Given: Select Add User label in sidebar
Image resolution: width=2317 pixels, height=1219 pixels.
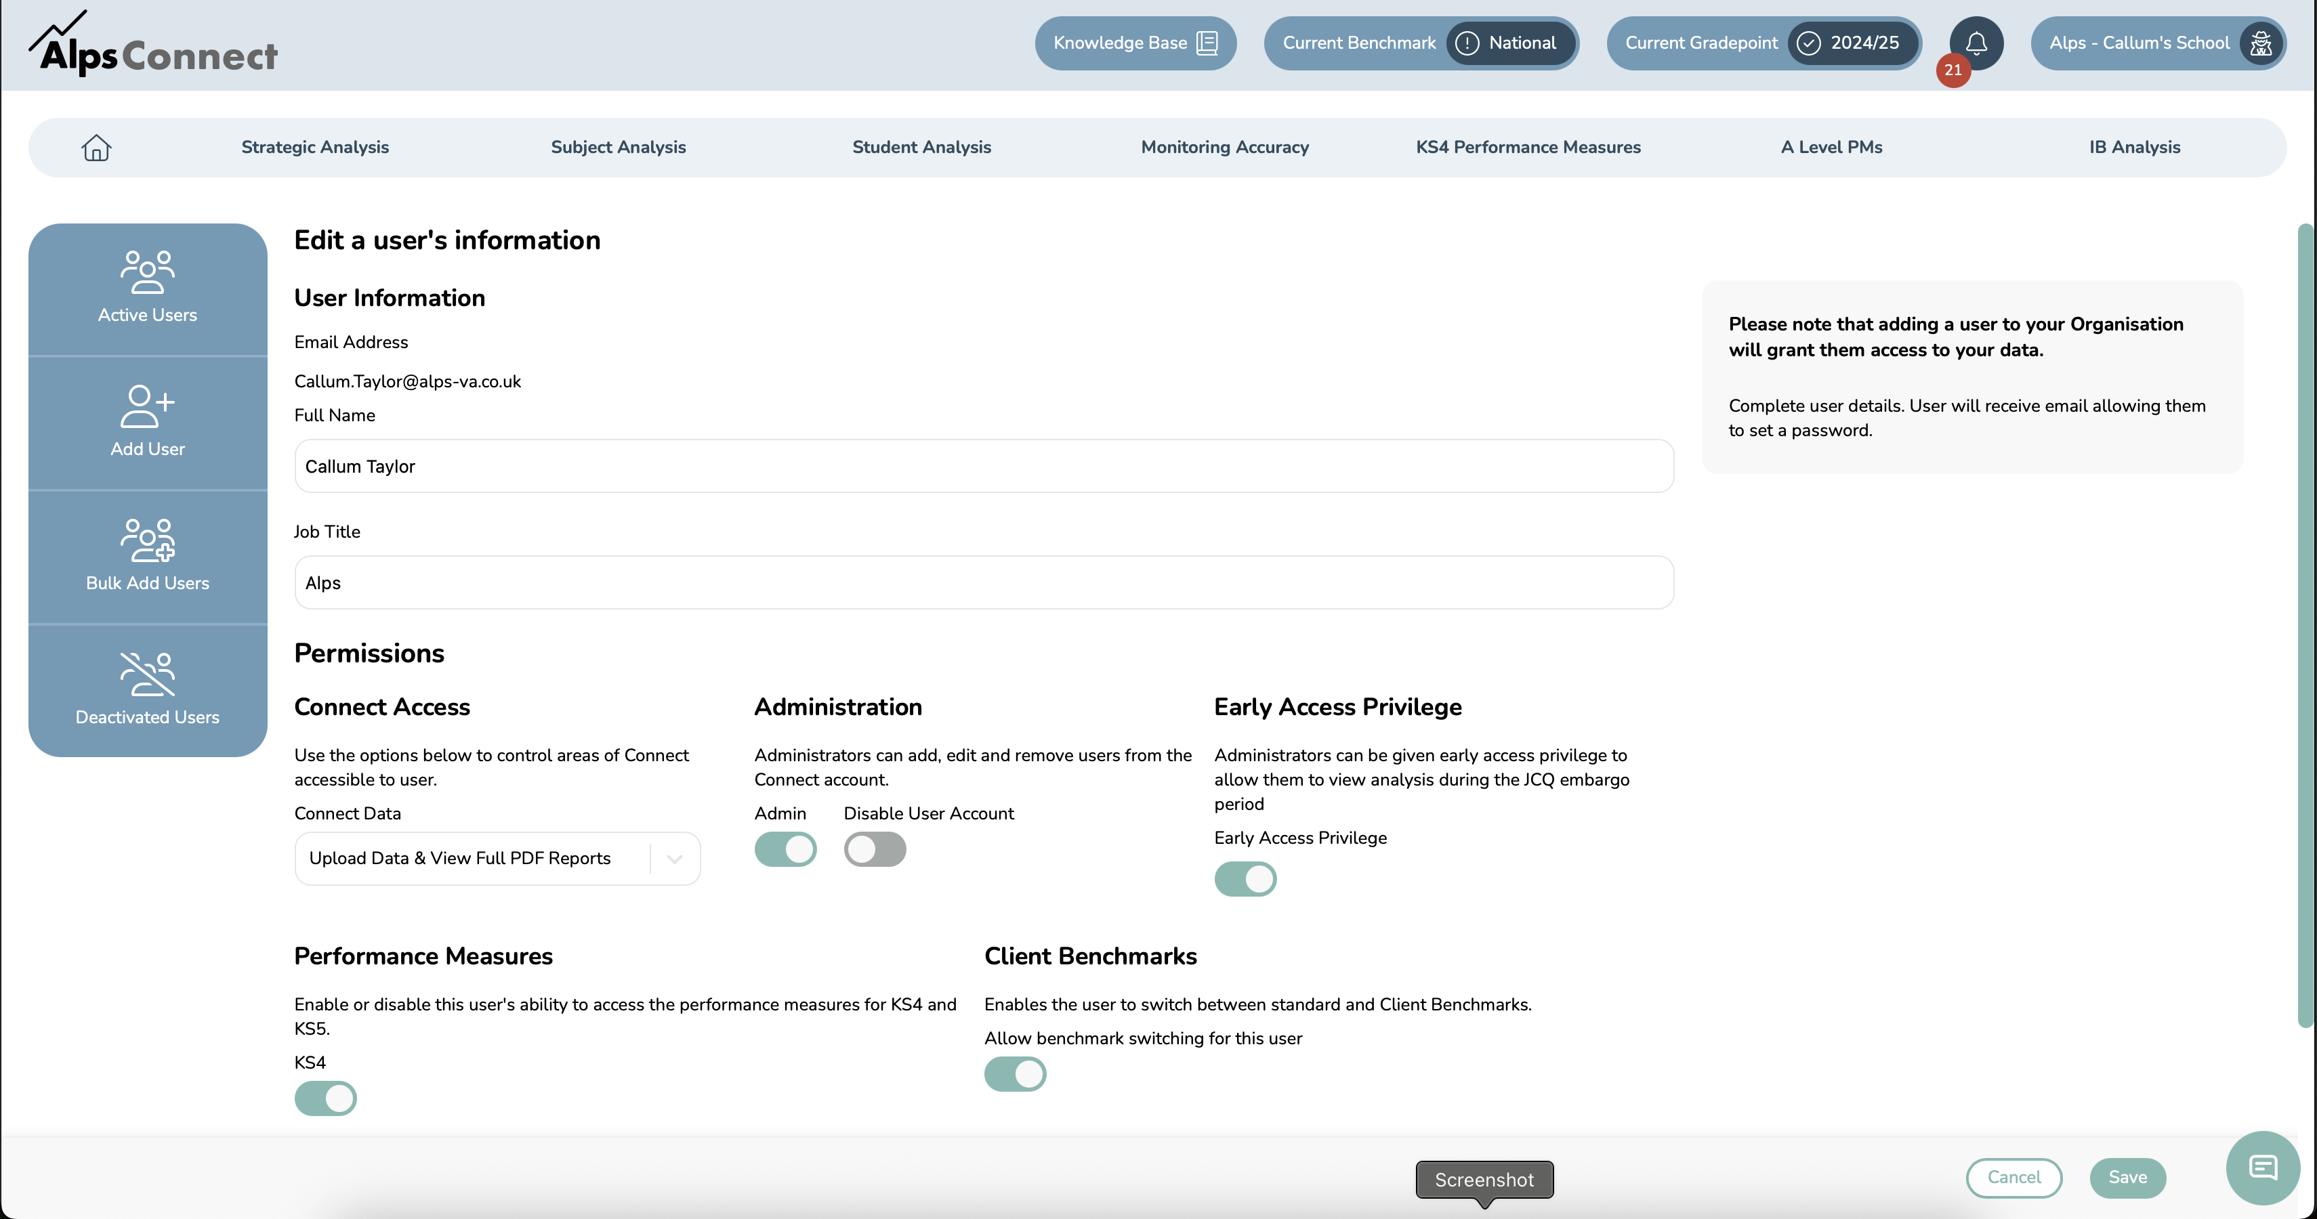Looking at the screenshot, I should pyautogui.click(x=148, y=450).
